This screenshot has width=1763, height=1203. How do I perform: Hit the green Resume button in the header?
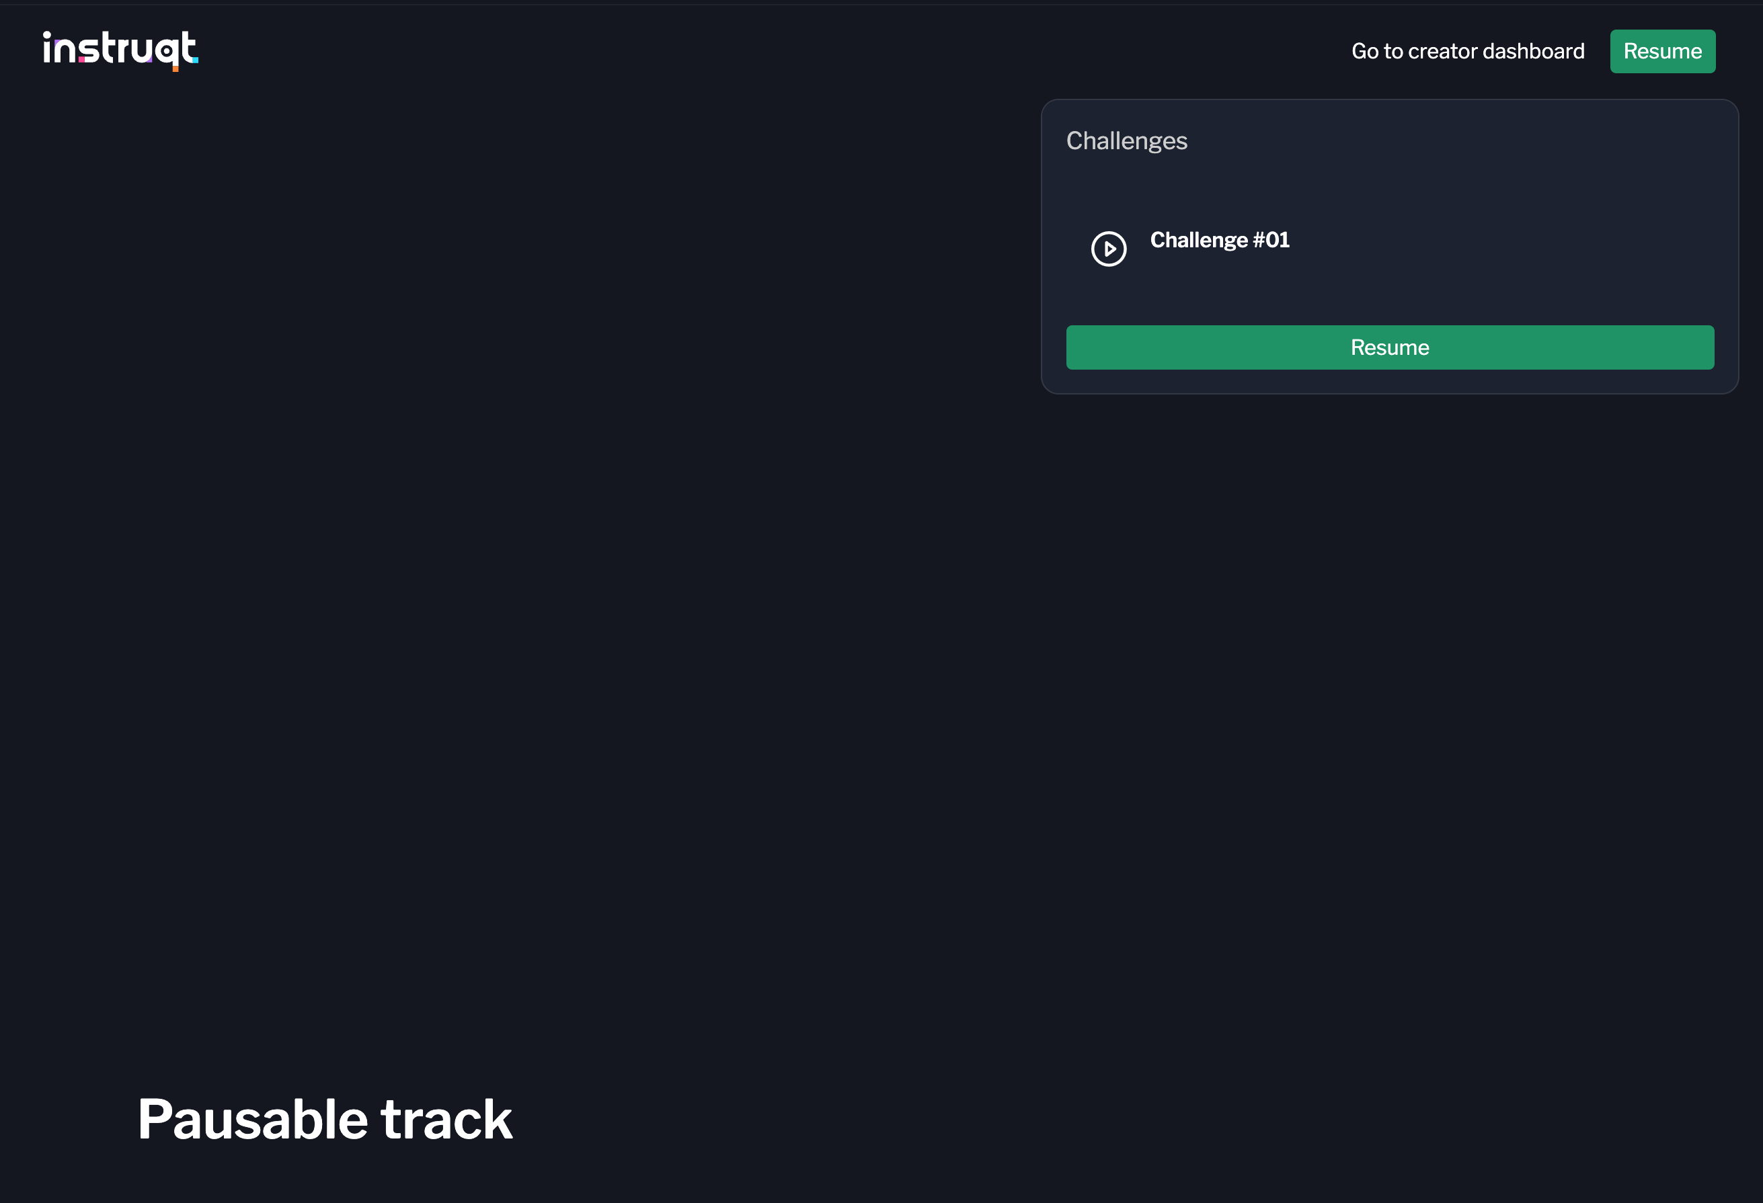click(1662, 52)
